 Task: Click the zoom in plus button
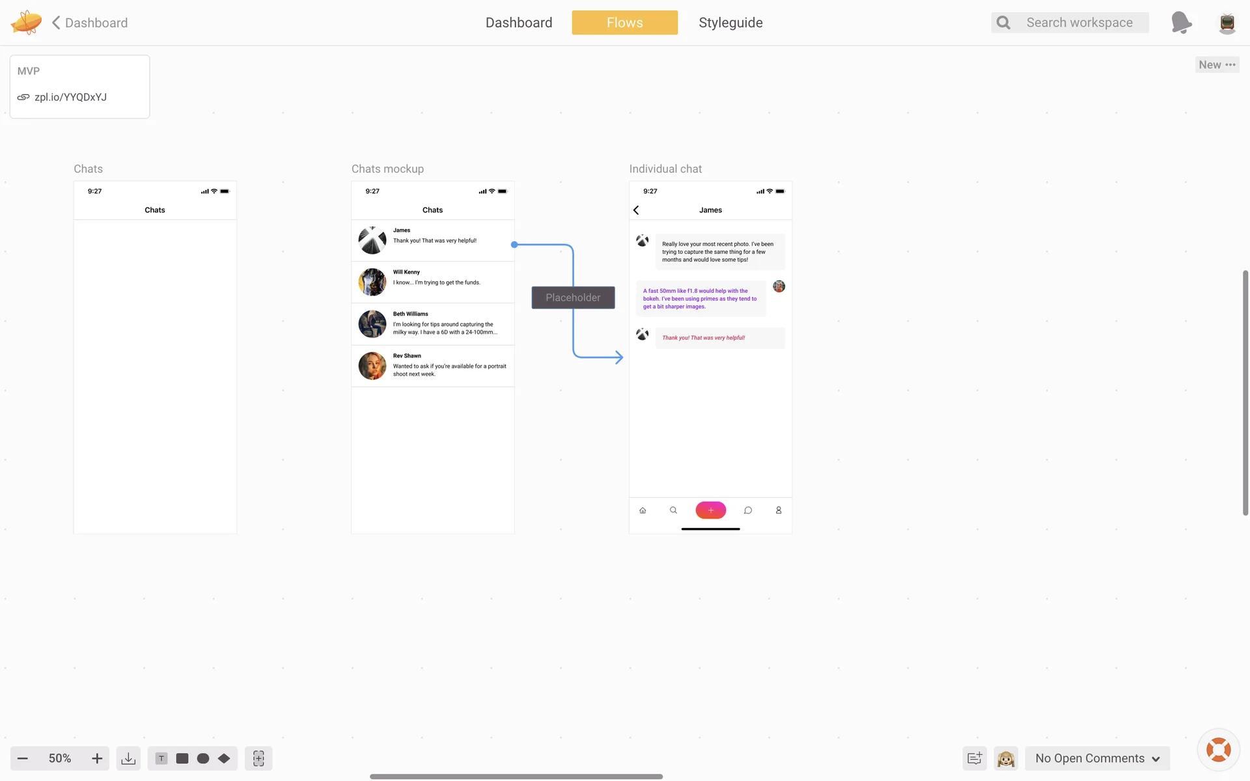(97, 758)
